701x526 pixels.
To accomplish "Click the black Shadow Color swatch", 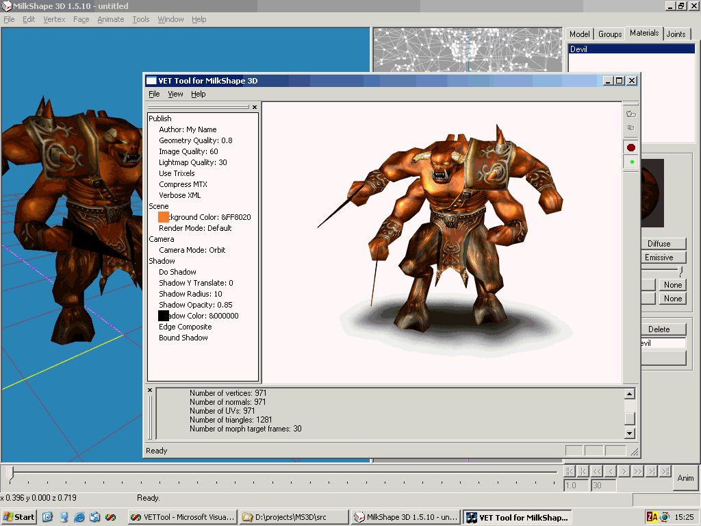I will click(x=163, y=316).
